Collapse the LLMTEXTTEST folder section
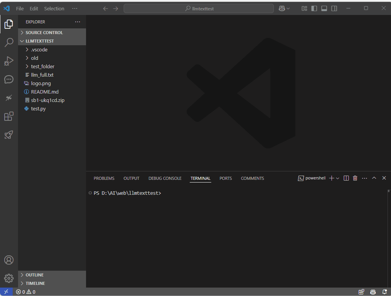The image size is (391, 296). tap(52, 41)
